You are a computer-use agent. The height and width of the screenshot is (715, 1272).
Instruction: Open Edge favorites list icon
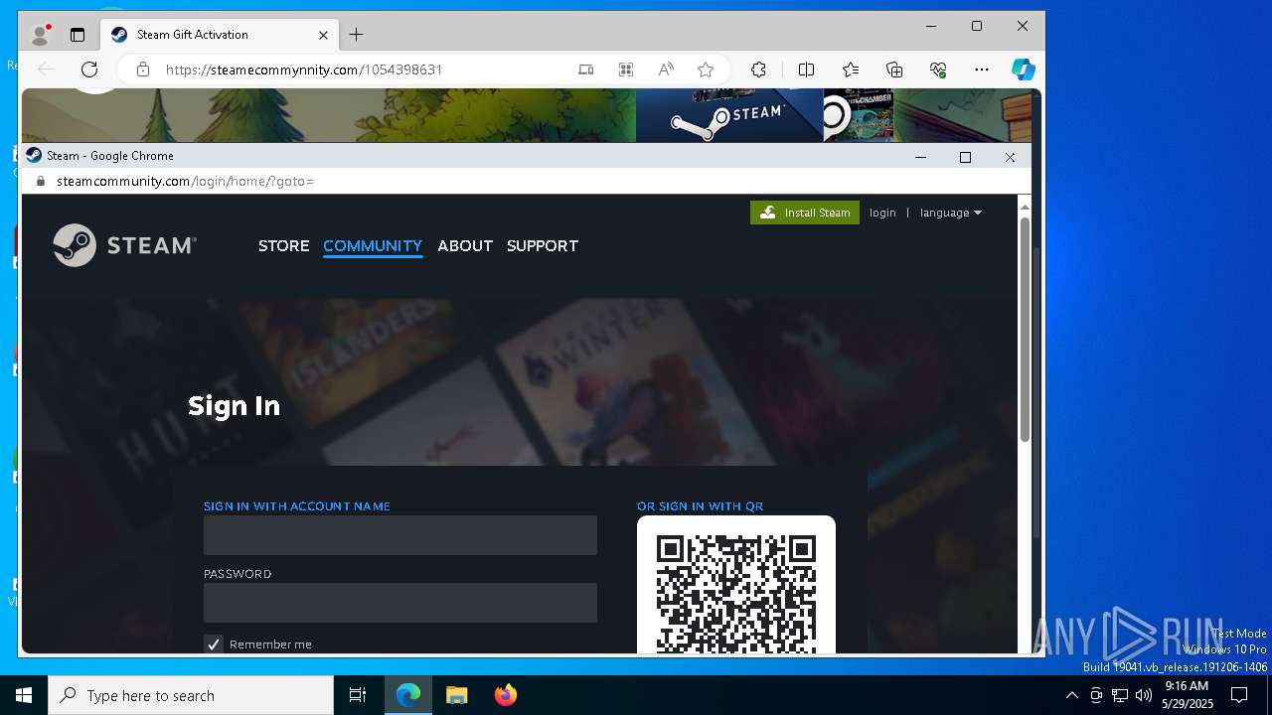[851, 70]
